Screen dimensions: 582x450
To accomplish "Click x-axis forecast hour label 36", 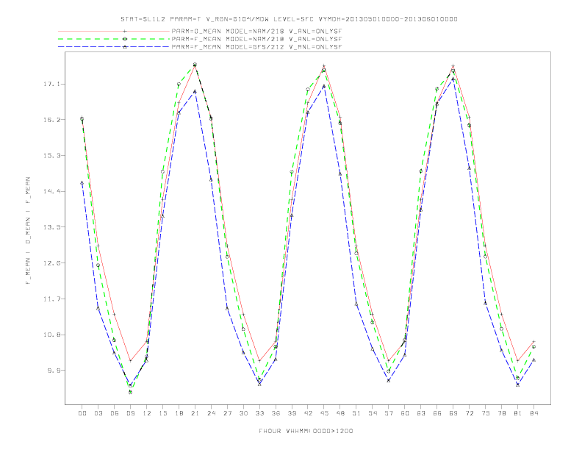I will tap(276, 413).
